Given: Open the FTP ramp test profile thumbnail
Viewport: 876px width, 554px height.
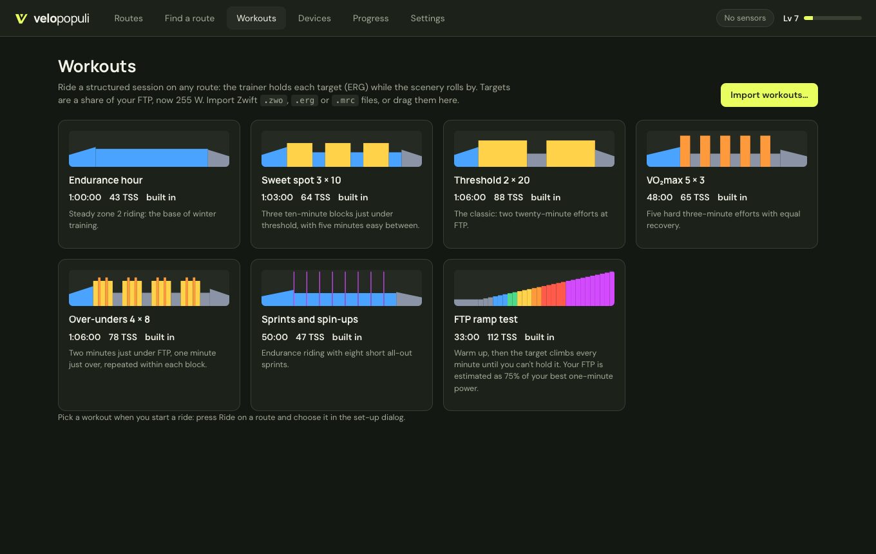Looking at the screenshot, I should pyautogui.click(x=534, y=288).
